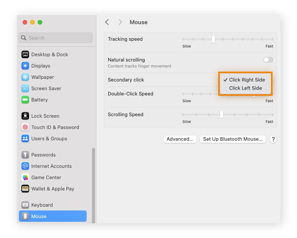The image size is (297, 238).
Task: Select Passwords label in sidebar
Action: tap(43, 155)
